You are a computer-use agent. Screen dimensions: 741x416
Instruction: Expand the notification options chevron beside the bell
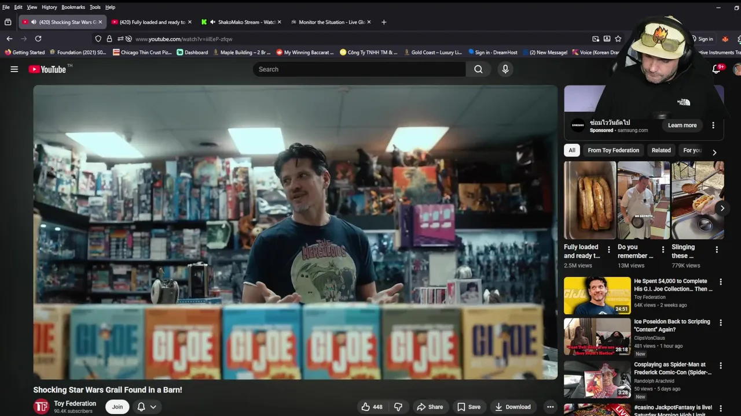coord(153,407)
